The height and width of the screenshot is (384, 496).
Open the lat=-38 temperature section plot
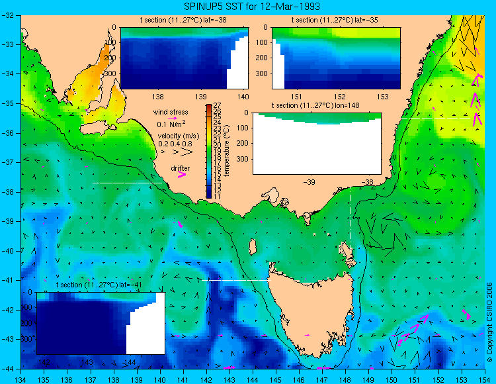(x=185, y=58)
